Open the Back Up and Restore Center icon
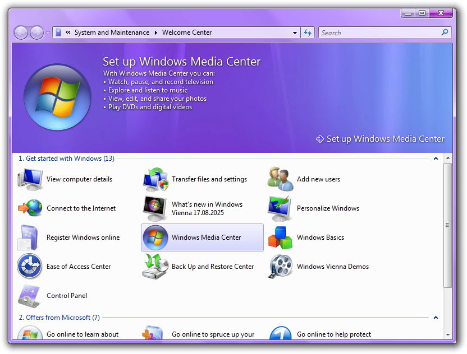 [x=155, y=267]
